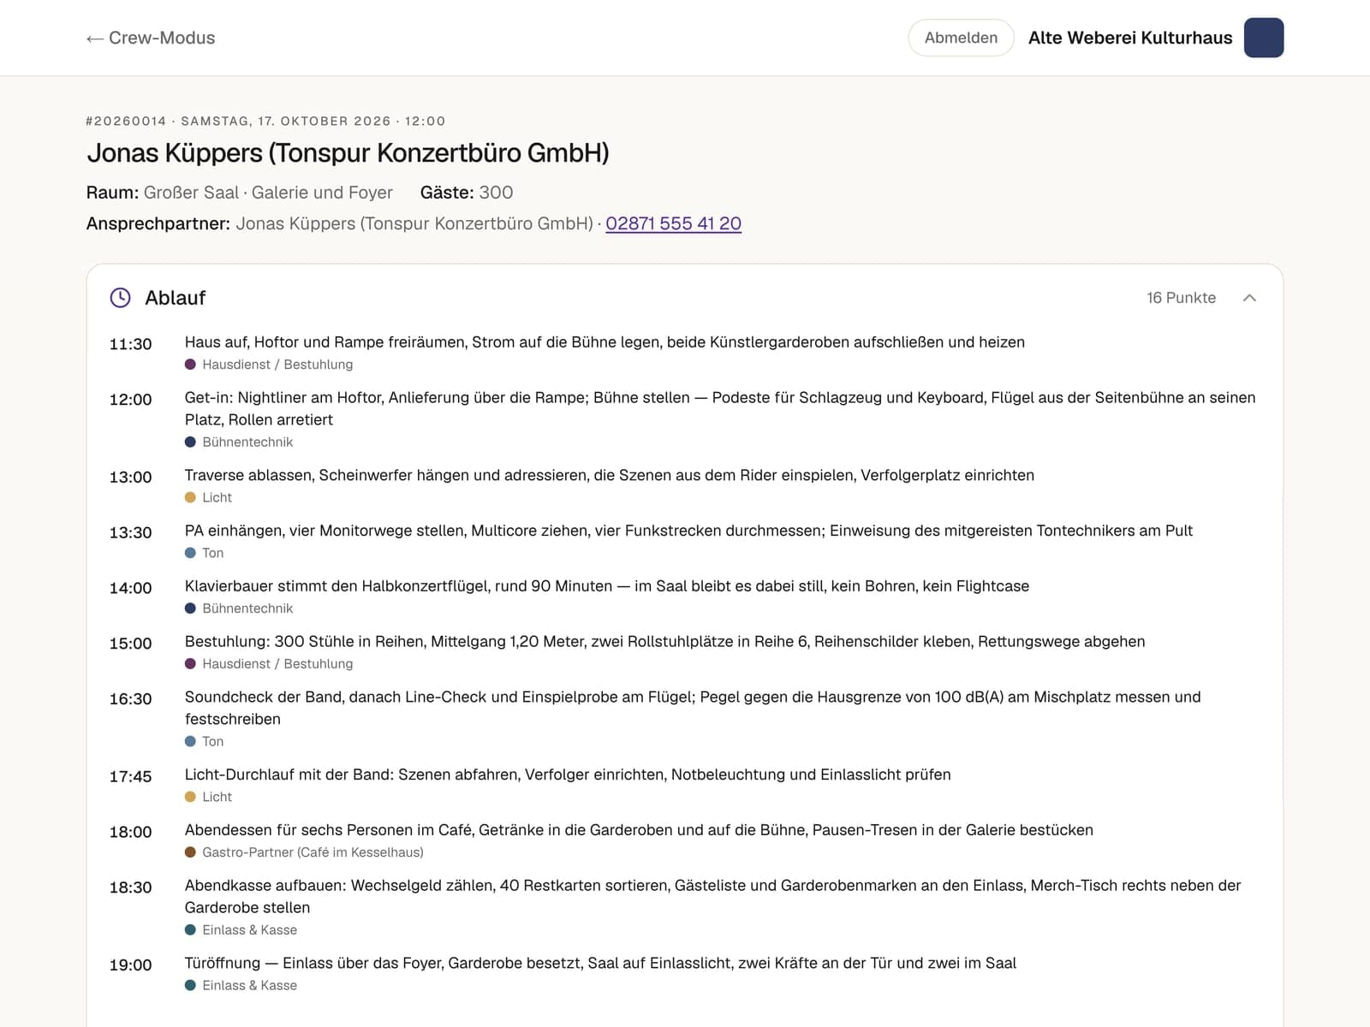Click the 'Soundcheck der Band' entry at 16:30
Viewport: 1370px width, 1027px height.
click(693, 708)
